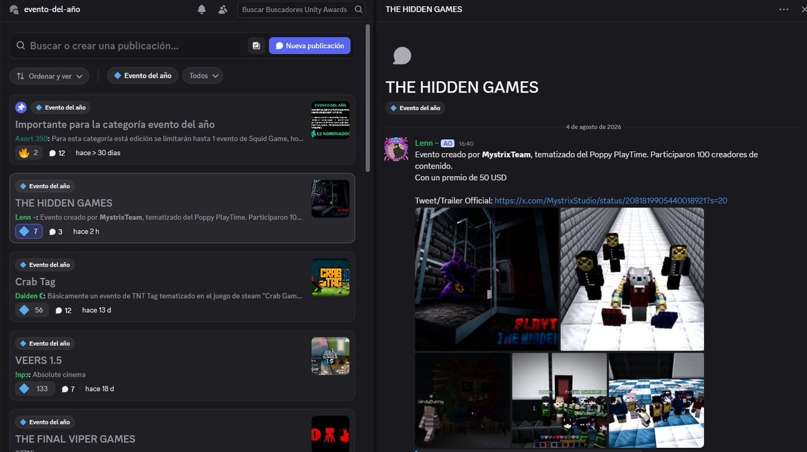
Task: Open the VEERS 1.5 post
Action: click(x=182, y=365)
